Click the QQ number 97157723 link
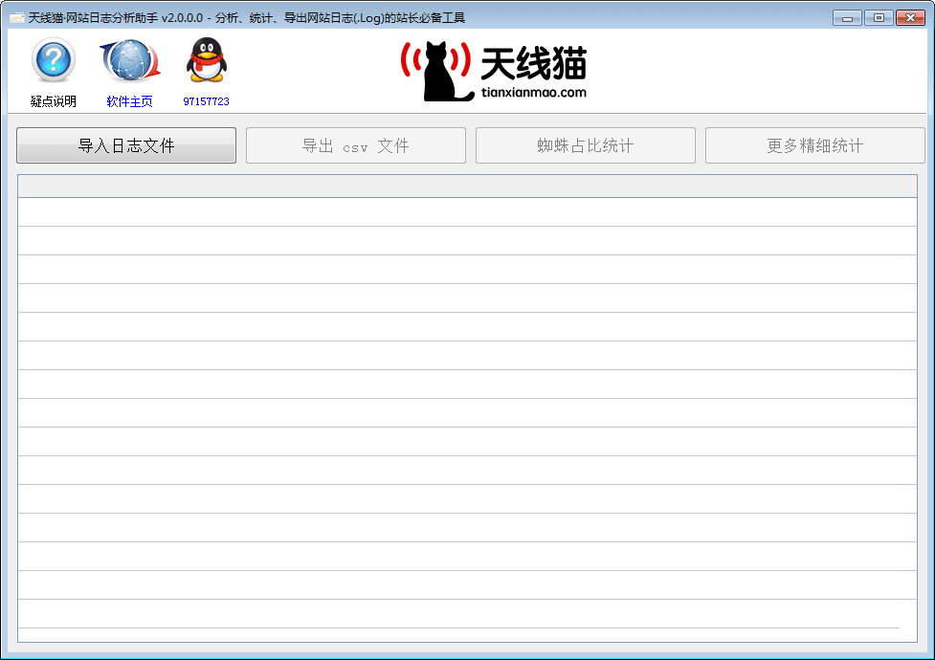935x660 pixels. click(x=207, y=101)
